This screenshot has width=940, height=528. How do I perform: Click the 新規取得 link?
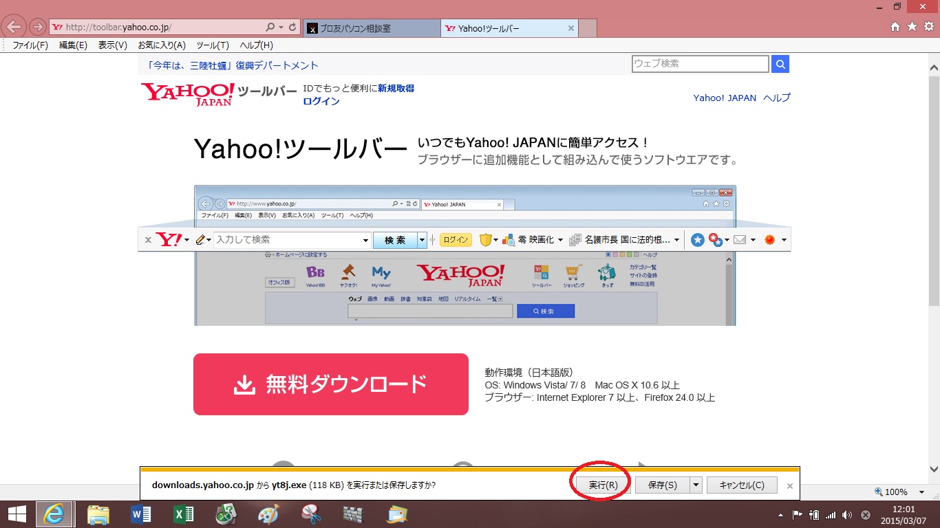pyautogui.click(x=396, y=88)
